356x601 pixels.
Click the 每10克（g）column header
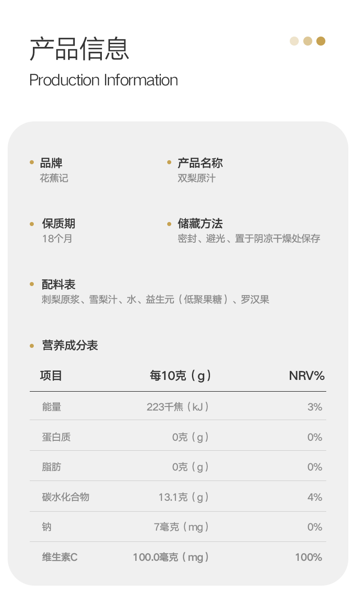180,375
